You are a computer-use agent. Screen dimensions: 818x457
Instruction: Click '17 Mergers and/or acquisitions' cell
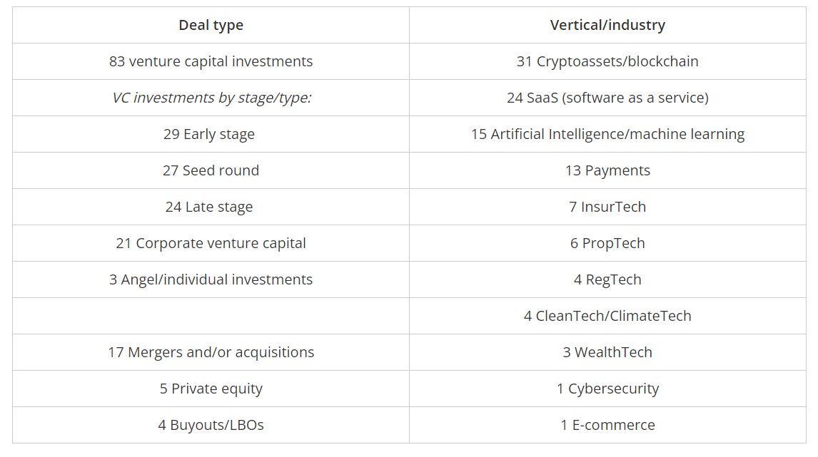211,352
